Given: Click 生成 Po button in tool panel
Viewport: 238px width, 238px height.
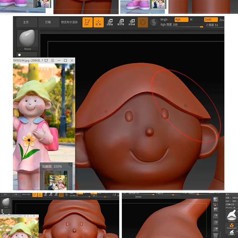Looking at the screenshot, I should click(x=235, y=198).
